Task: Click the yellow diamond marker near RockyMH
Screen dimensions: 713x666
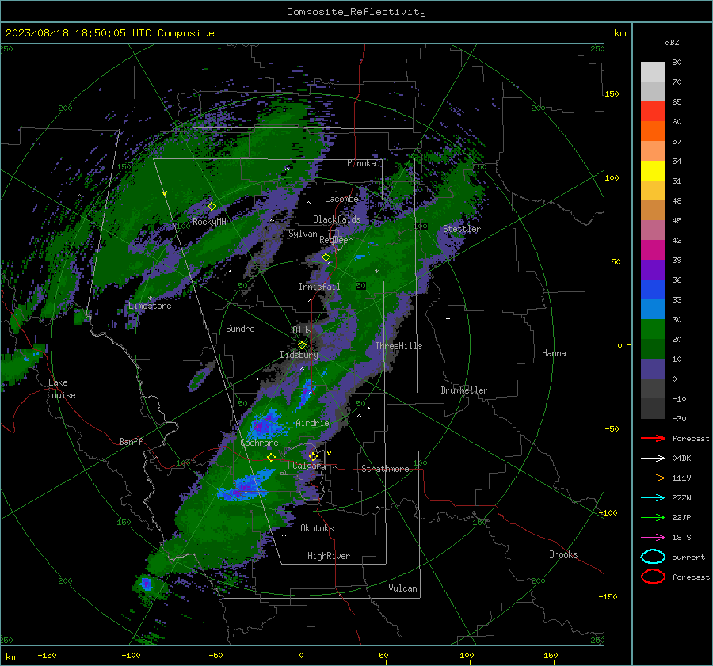Action: [x=212, y=207]
